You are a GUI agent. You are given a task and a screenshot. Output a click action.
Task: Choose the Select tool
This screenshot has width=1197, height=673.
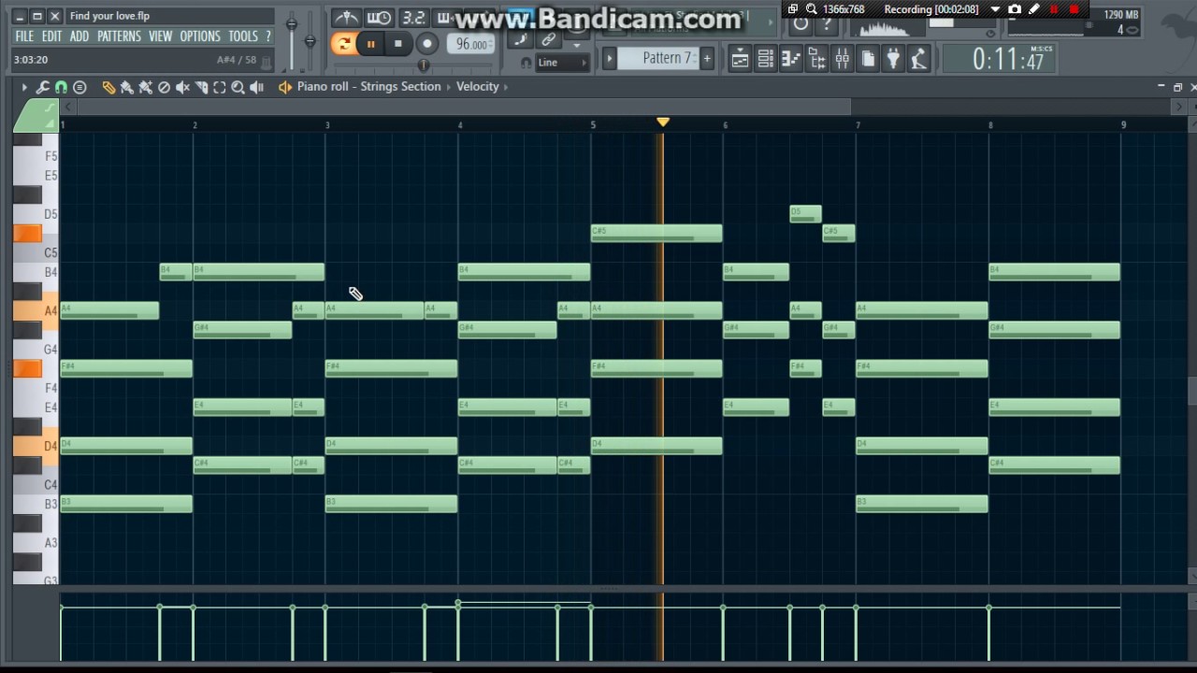click(219, 87)
